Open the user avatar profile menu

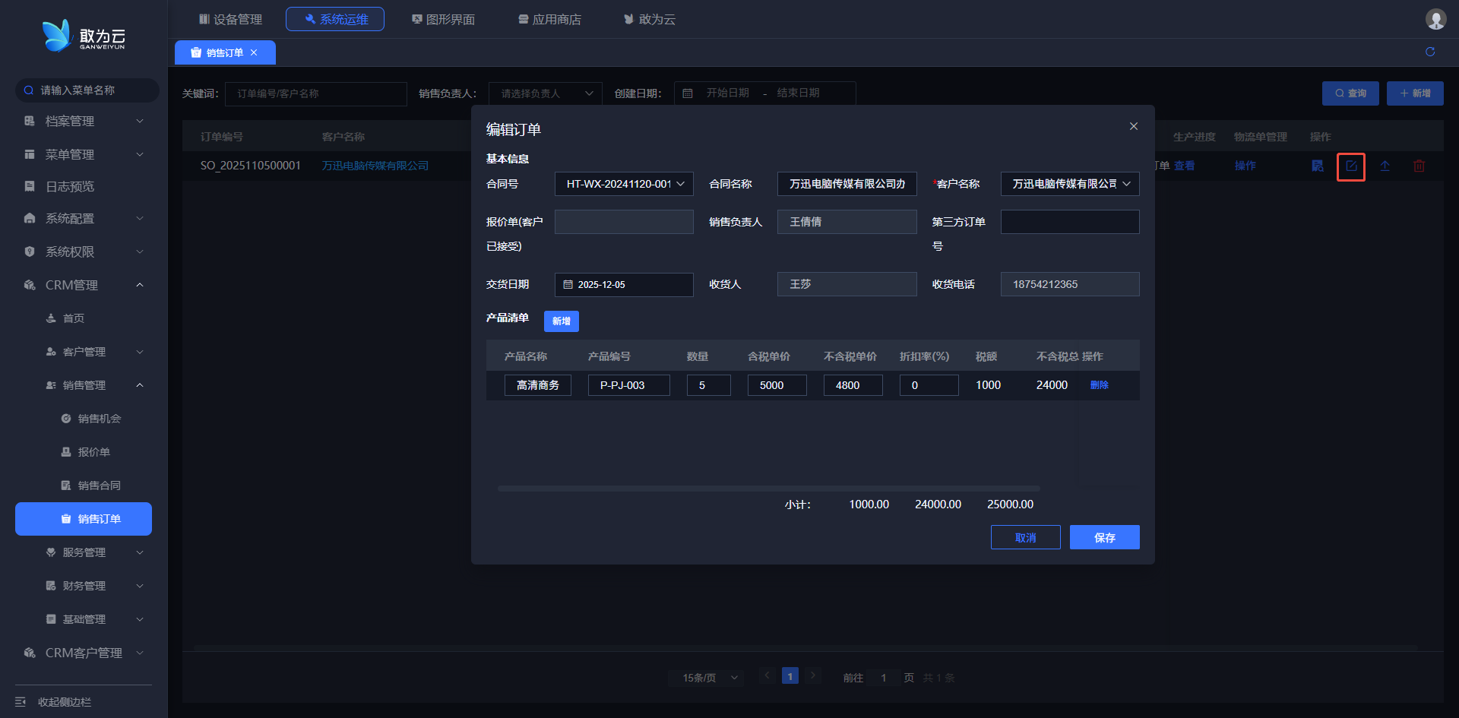[1435, 19]
